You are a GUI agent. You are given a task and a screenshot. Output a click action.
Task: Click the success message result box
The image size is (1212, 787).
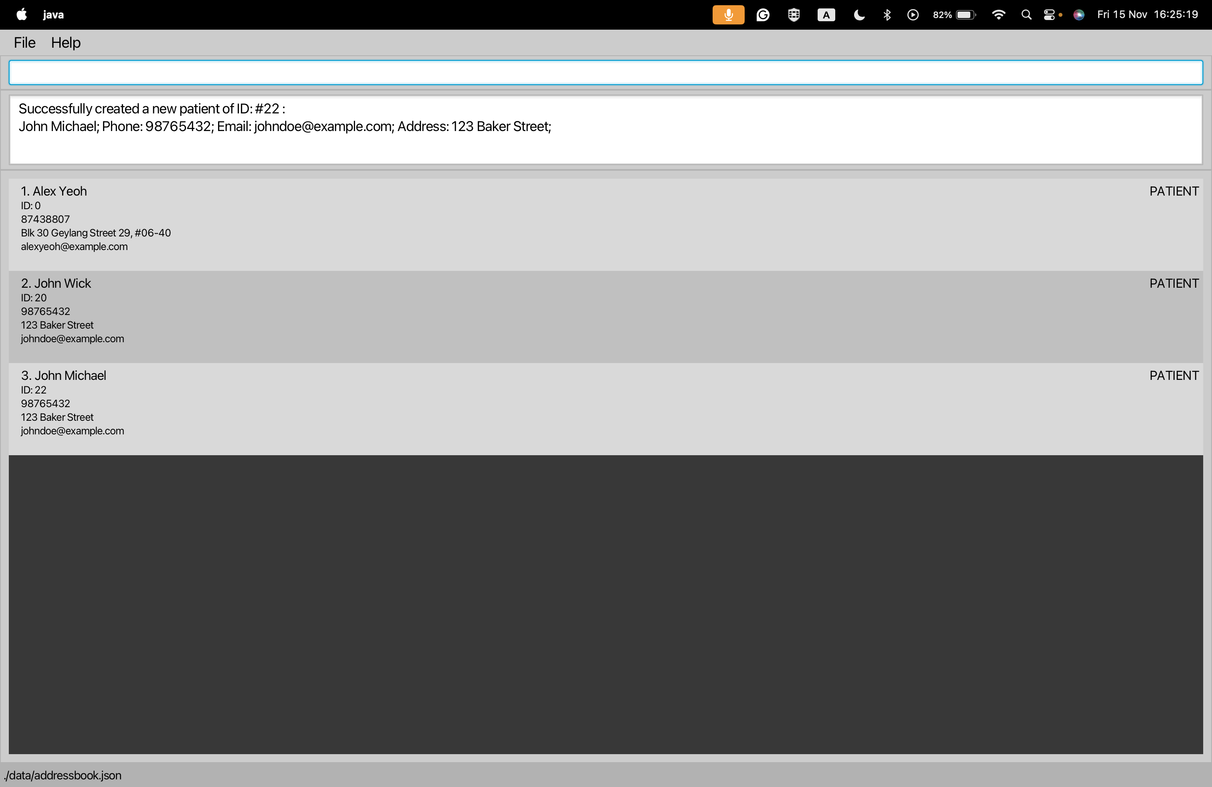click(x=606, y=130)
